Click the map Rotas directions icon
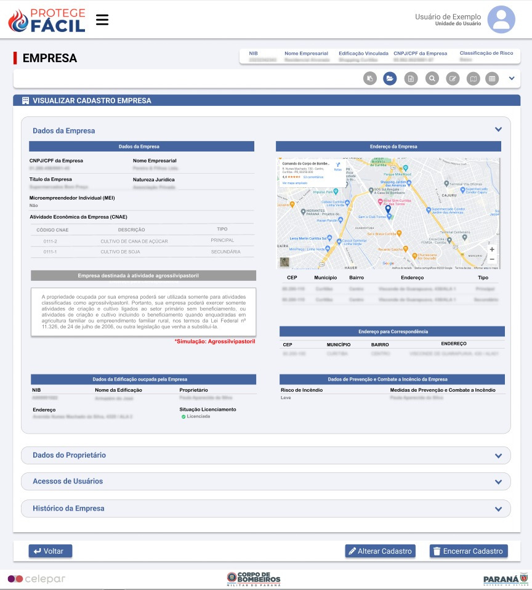 337,166
